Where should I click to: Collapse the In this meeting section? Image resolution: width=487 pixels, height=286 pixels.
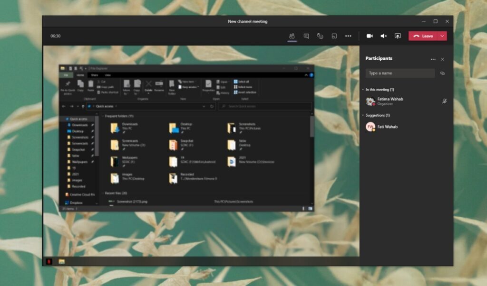[x=363, y=89]
